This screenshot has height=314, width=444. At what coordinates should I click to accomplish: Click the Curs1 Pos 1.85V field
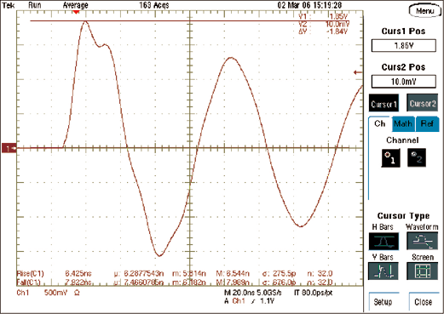[404, 46]
